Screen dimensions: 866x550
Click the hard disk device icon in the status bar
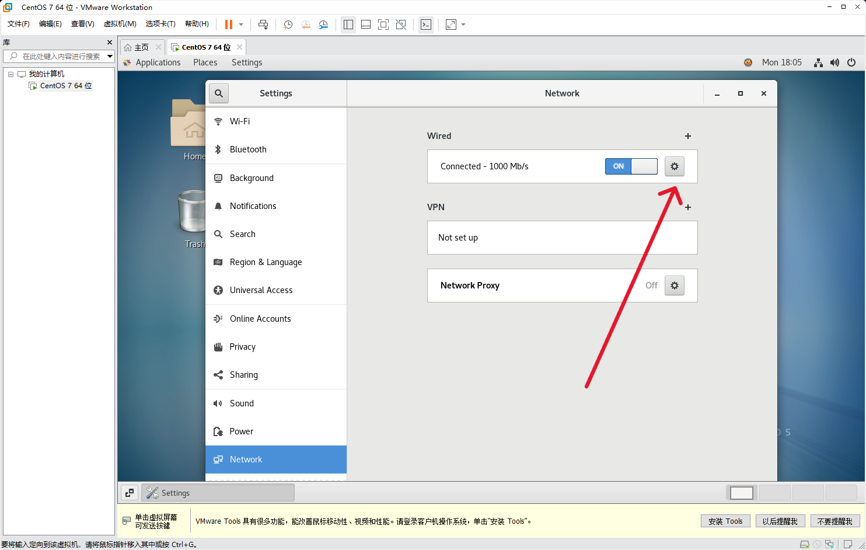(x=804, y=544)
